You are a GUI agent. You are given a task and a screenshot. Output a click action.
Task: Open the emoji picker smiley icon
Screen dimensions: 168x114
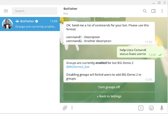[x=151, y=108]
